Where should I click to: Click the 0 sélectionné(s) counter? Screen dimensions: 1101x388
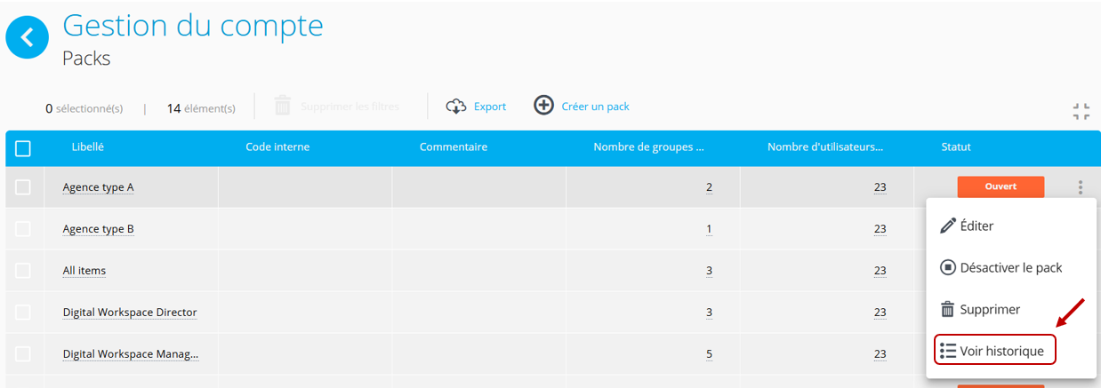(84, 108)
